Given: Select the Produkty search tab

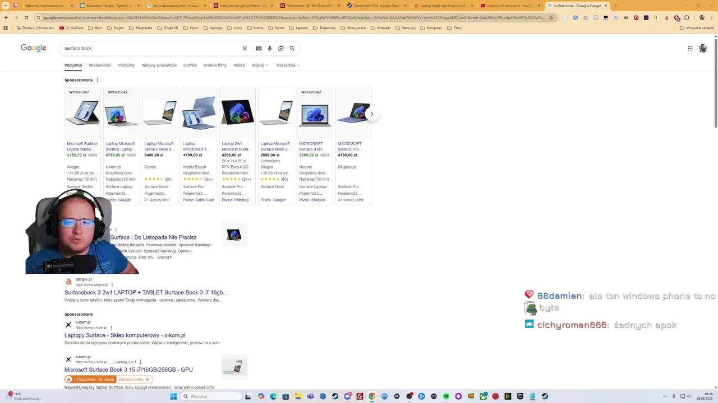Looking at the screenshot, I should [x=126, y=65].
